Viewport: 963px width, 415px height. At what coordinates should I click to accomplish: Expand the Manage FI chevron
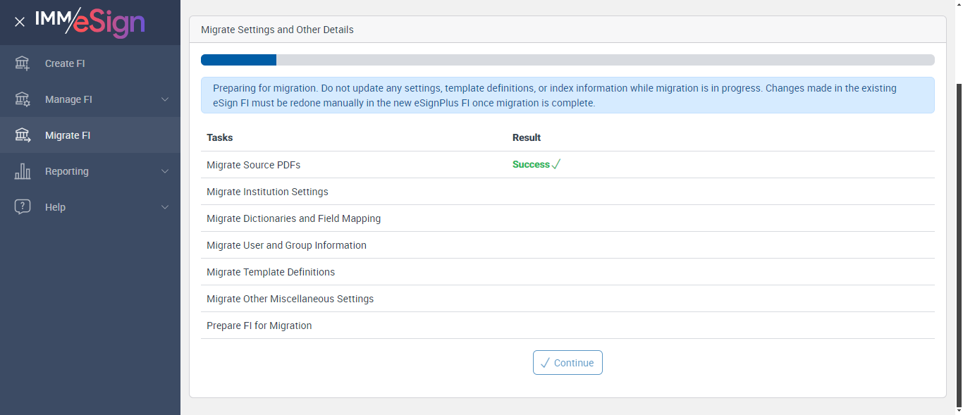[165, 99]
